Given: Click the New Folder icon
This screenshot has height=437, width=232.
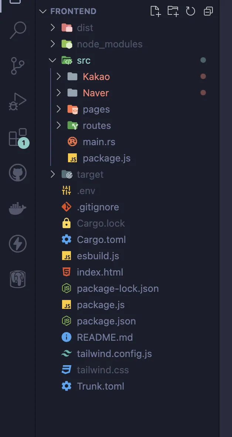Looking at the screenshot, I should [173, 11].
